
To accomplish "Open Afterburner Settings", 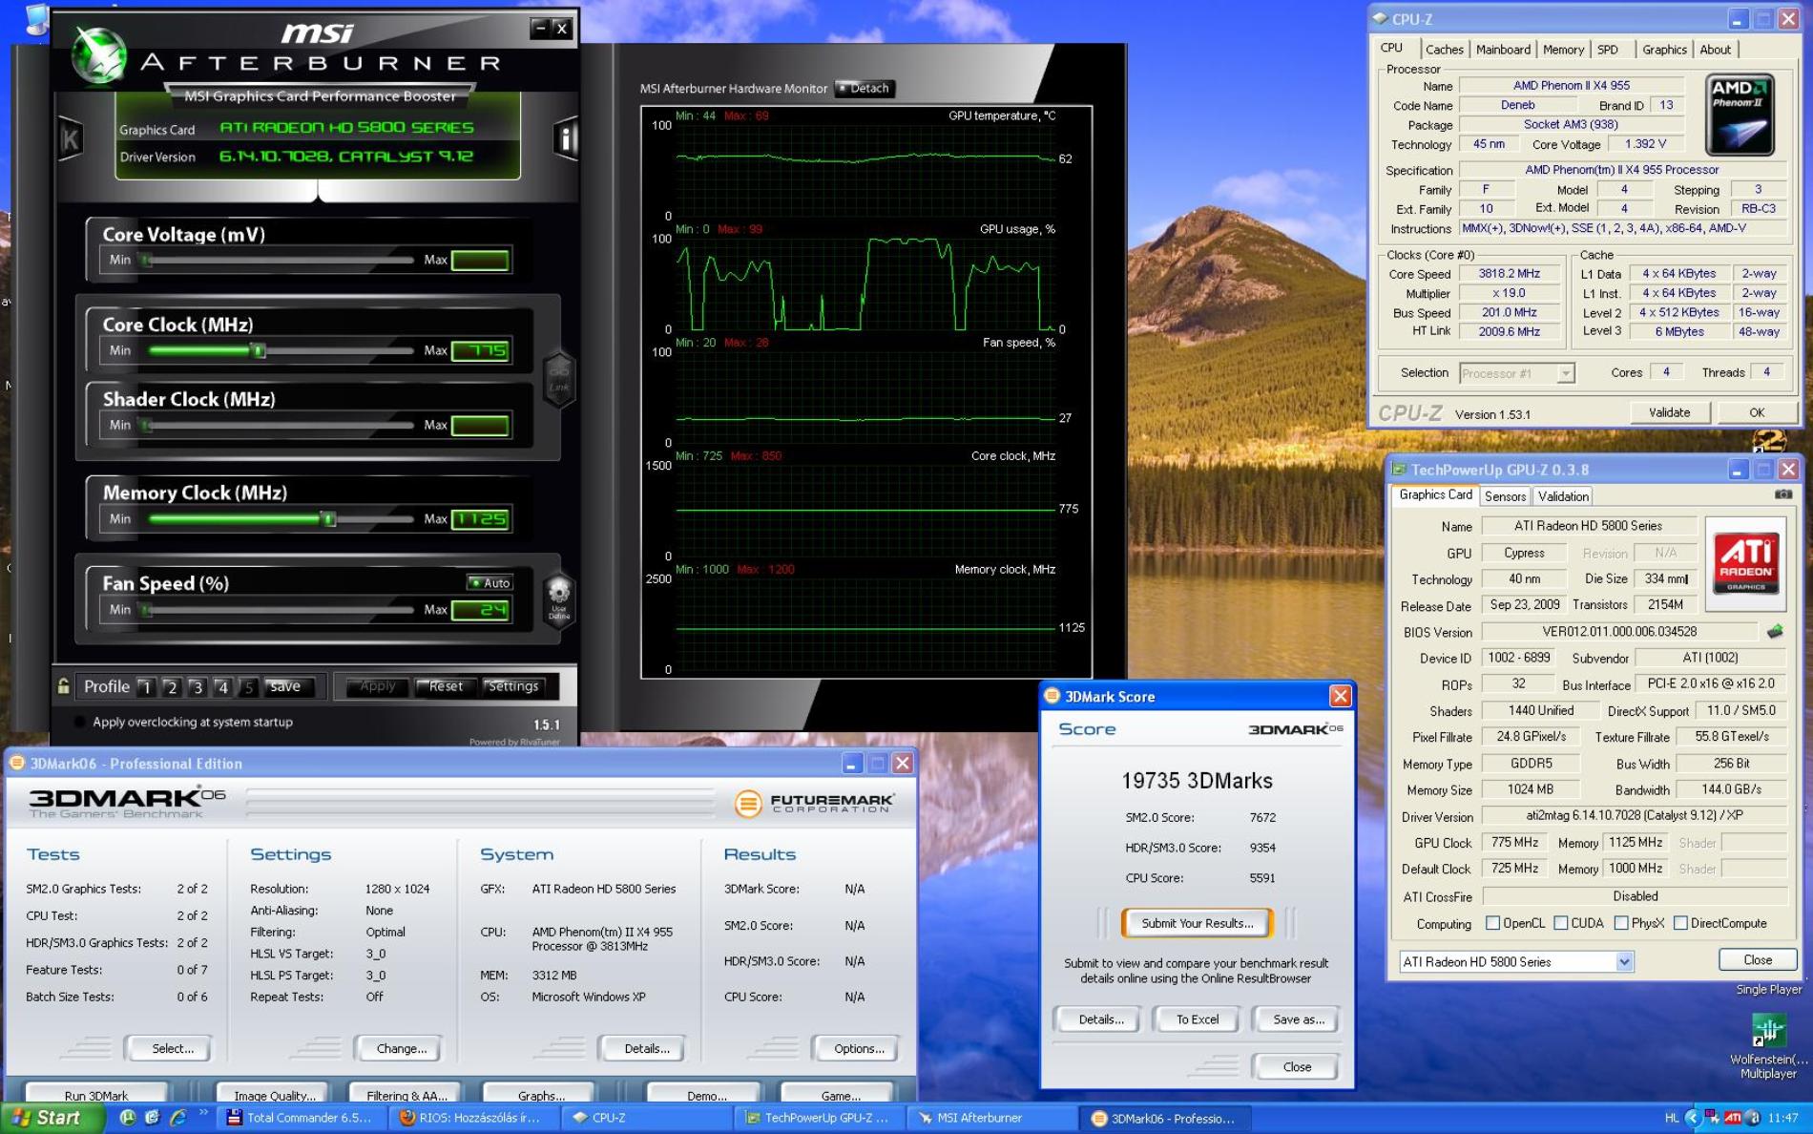I will tap(513, 686).
